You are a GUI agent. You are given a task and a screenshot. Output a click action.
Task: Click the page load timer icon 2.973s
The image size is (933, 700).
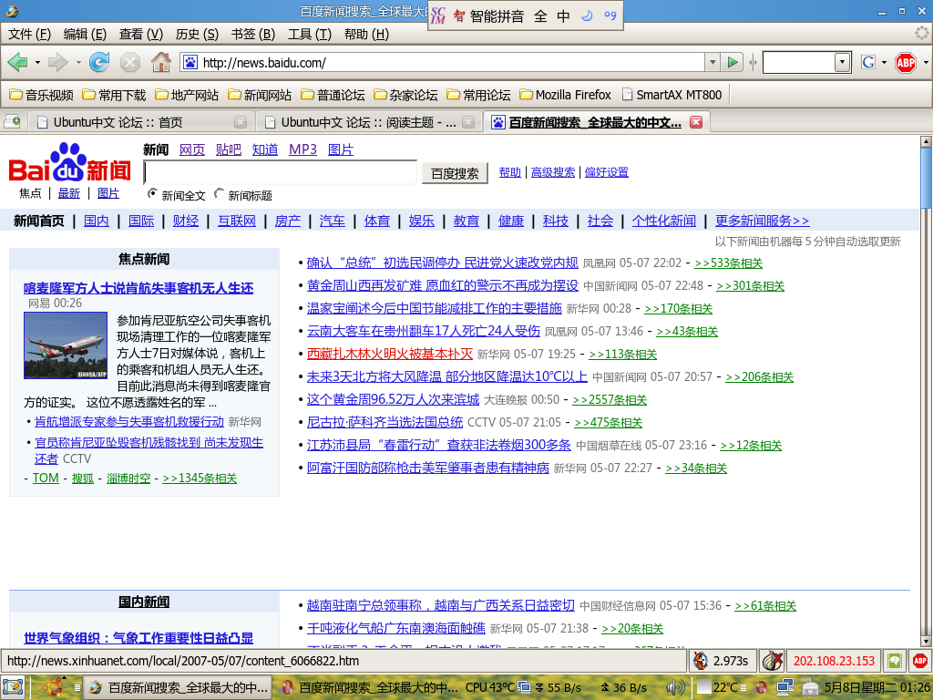701,661
